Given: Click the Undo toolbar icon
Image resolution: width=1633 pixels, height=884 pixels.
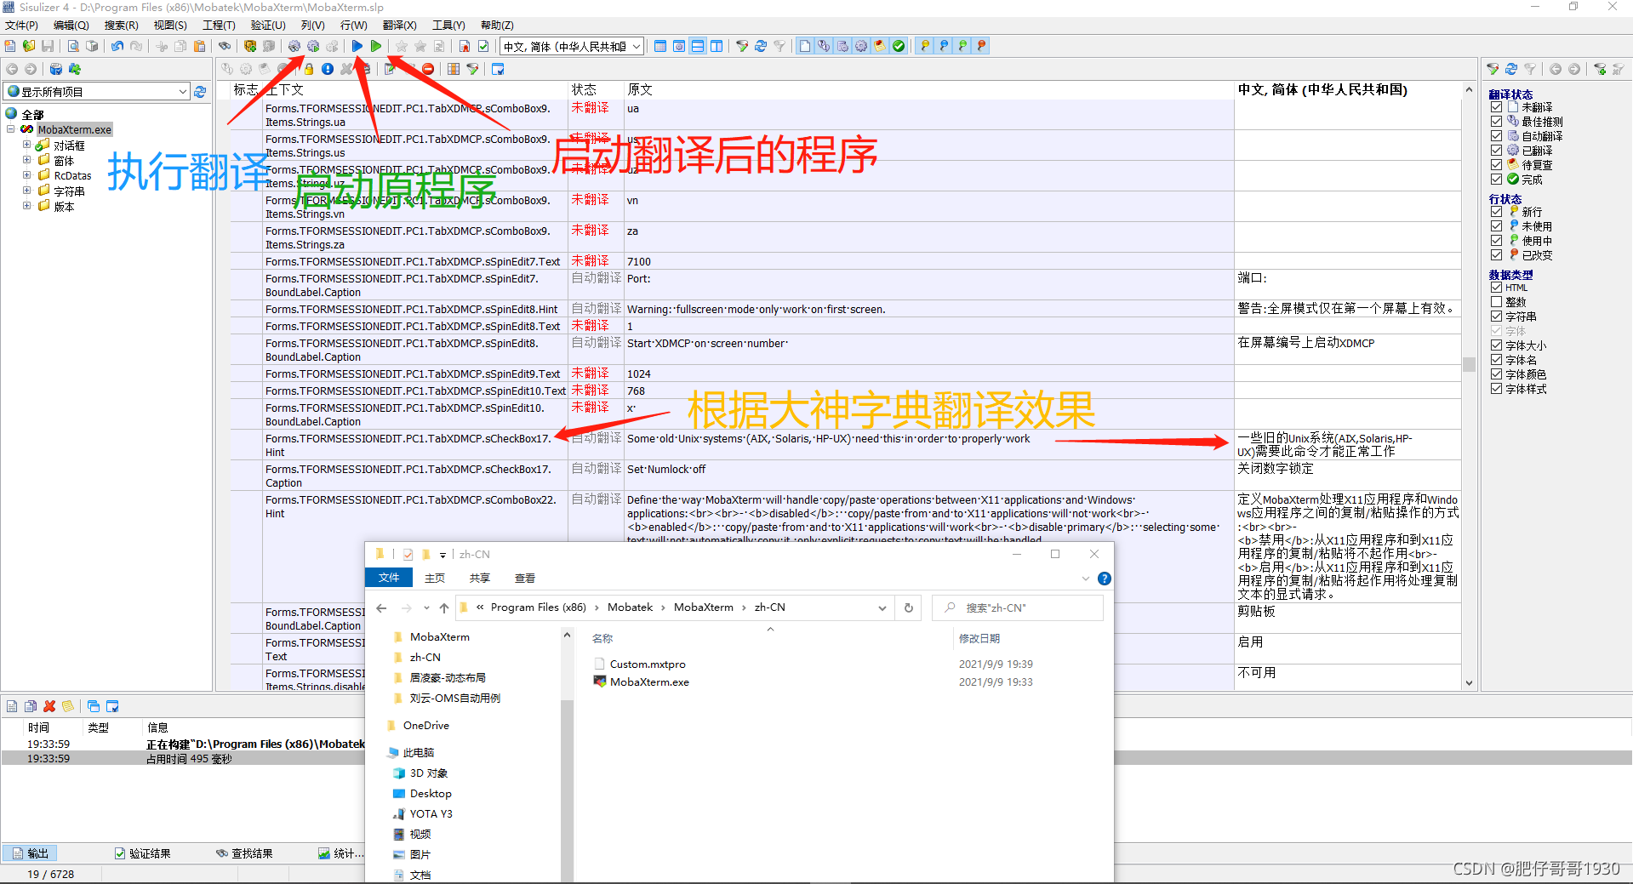Looking at the screenshot, I should (117, 46).
